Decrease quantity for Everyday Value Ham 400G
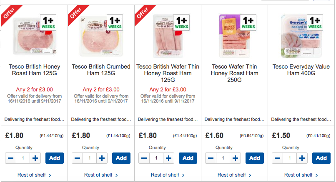336x182 pixels. 277,158
